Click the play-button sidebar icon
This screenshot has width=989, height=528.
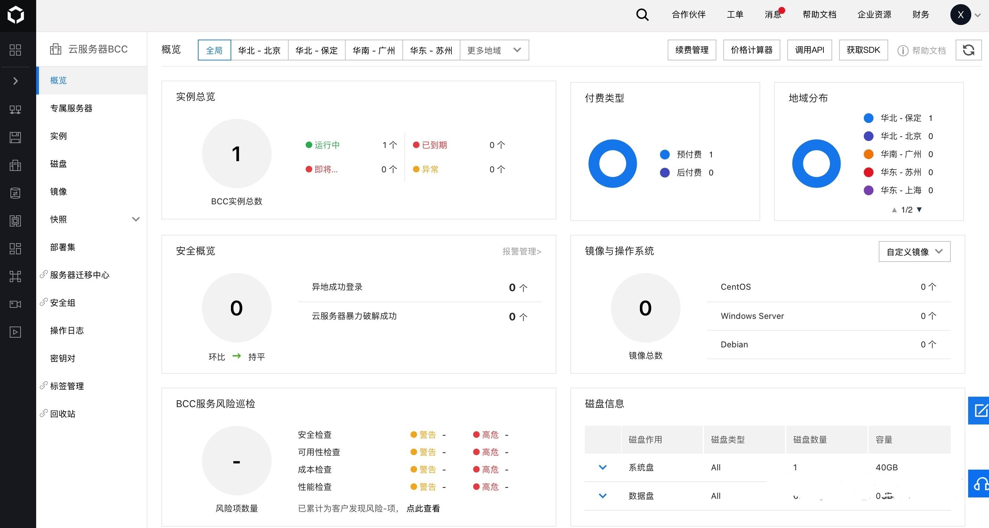(15, 332)
